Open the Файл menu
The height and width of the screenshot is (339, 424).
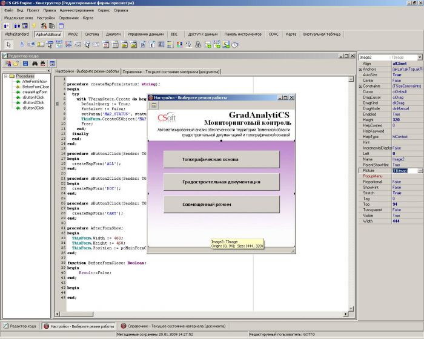coord(8,10)
